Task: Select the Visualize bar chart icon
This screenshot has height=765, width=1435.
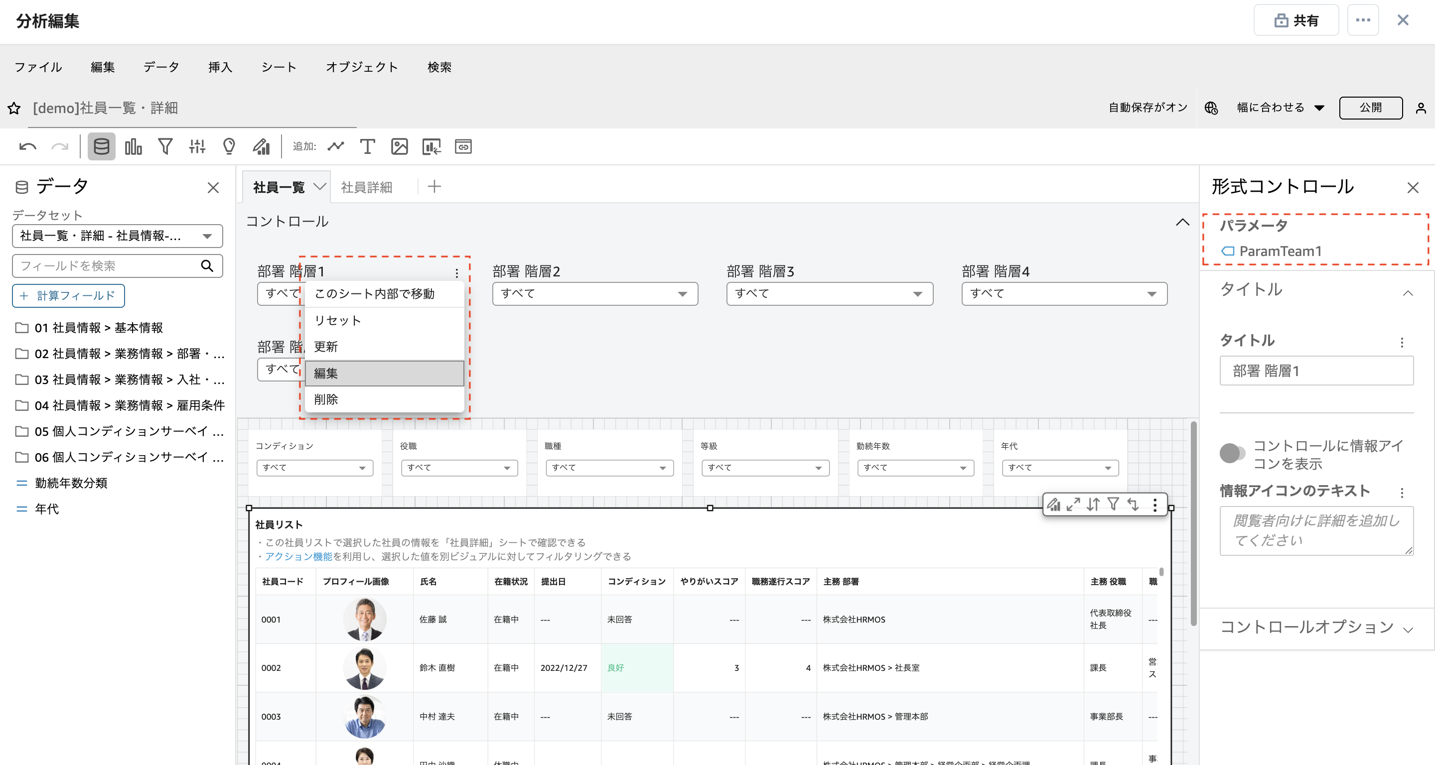Action: (133, 147)
